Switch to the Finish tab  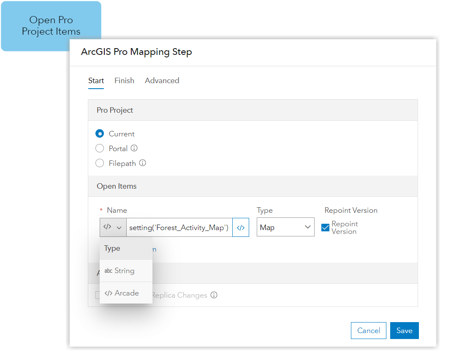coord(124,81)
